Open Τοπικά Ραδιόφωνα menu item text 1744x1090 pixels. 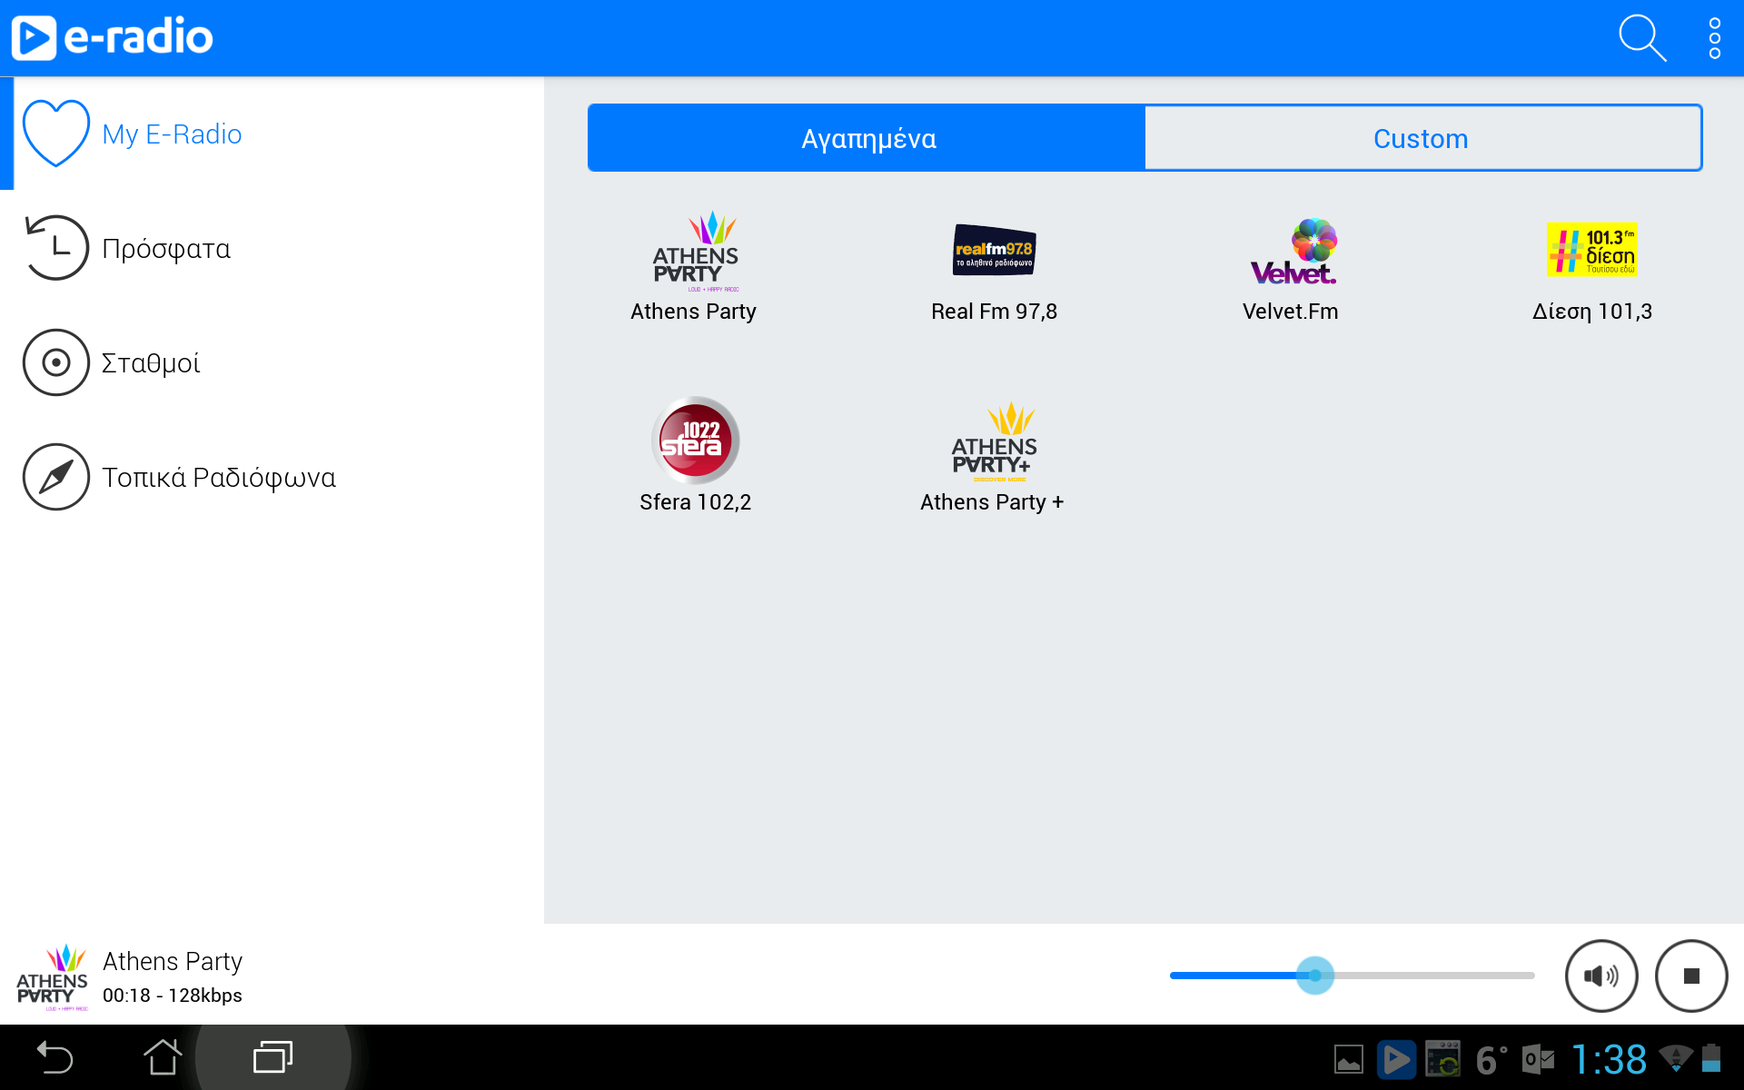[219, 478]
